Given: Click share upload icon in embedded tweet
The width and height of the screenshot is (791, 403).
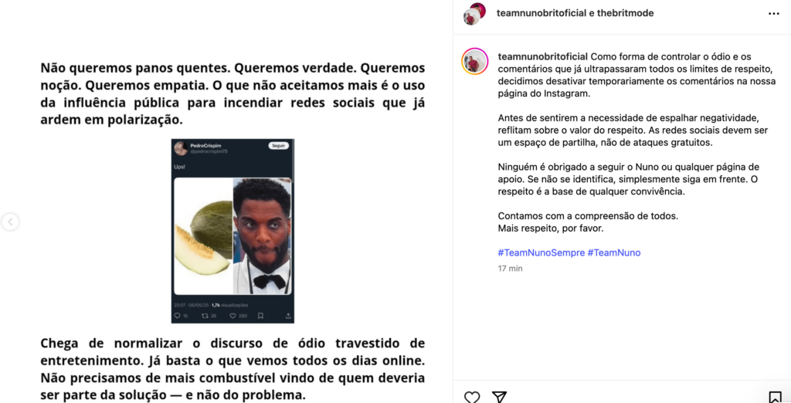Looking at the screenshot, I should (x=288, y=316).
